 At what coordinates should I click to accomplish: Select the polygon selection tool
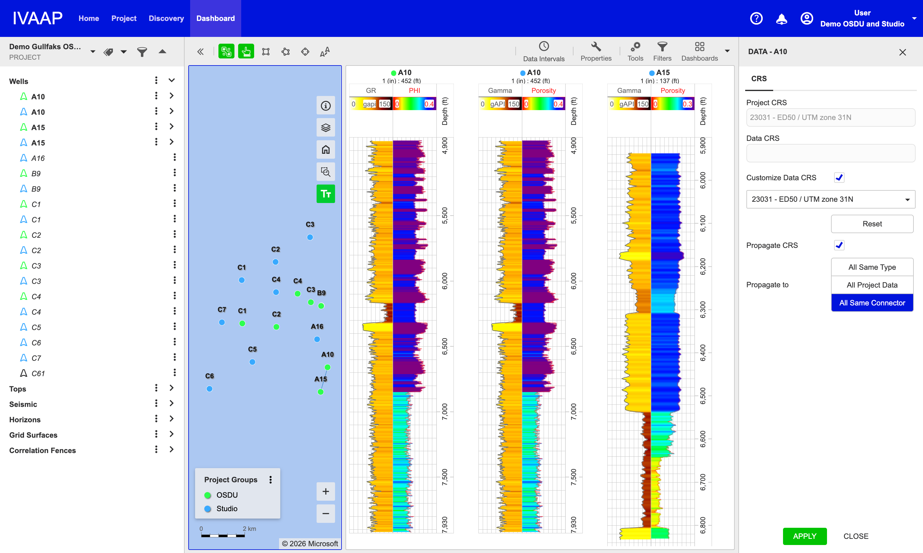click(x=286, y=51)
